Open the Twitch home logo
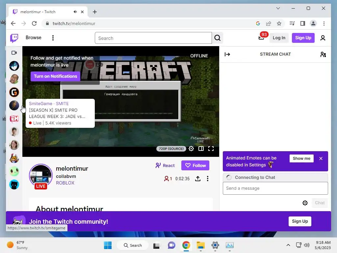 (14, 38)
